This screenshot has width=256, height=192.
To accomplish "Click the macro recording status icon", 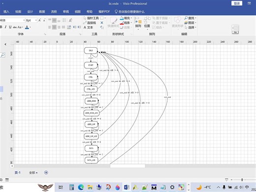I will [7, 180].
